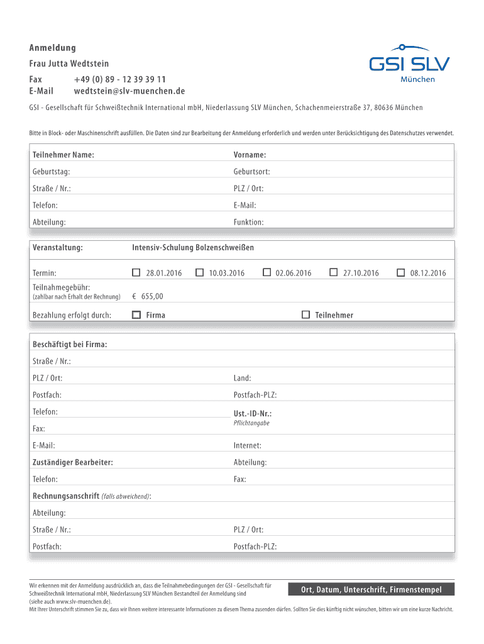This screenshot has height=644, width=484.
Task: Click the GSI SLV München logo
Action: [x=409, y=64]
